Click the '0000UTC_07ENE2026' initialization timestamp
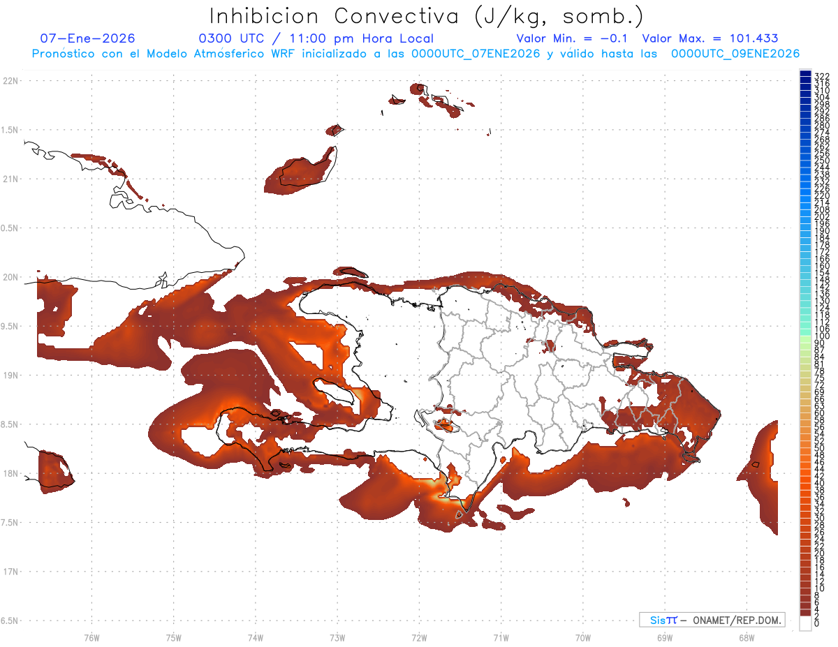 click(x=476, y=54)
